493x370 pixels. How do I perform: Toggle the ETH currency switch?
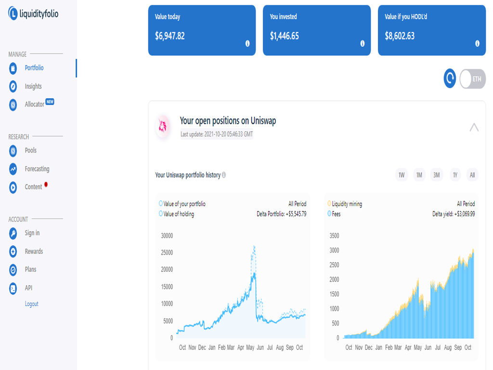[x=472, y=79]
